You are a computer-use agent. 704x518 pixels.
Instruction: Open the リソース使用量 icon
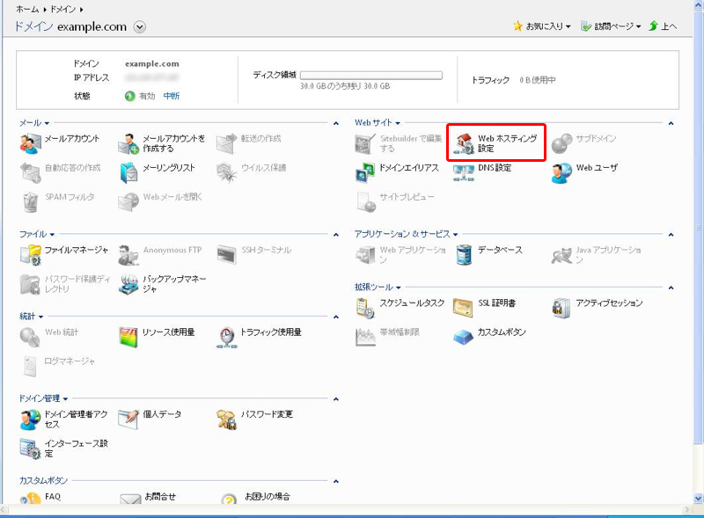(x=128, y=337)
